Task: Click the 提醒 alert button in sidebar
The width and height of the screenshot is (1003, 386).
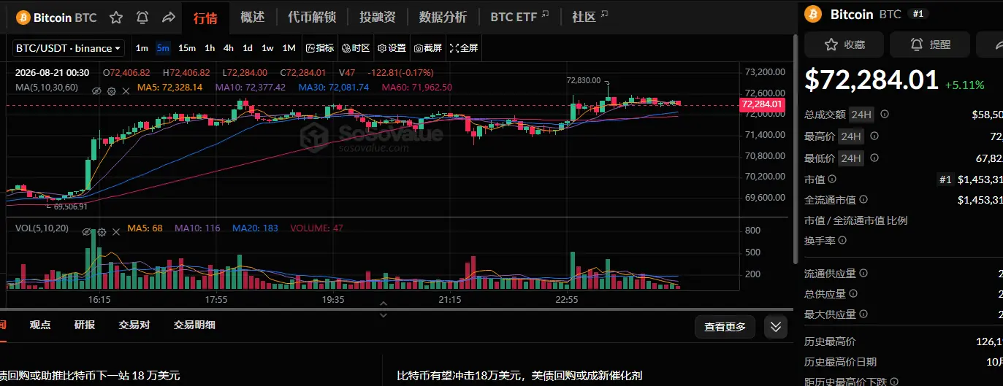Action: click(x=930, y=45)
